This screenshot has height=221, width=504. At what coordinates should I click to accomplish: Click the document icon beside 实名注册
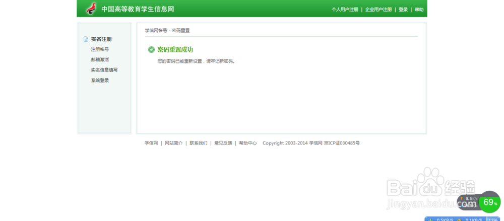[86, 39]
